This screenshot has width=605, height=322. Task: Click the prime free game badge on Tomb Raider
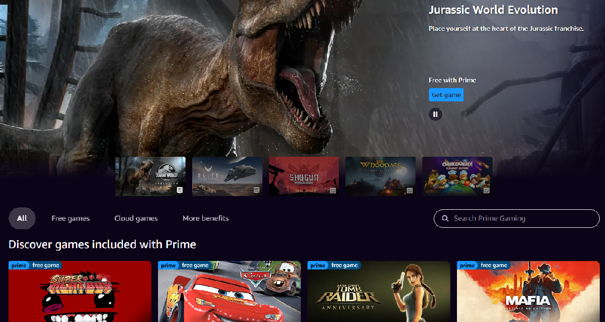coord(335,265)
